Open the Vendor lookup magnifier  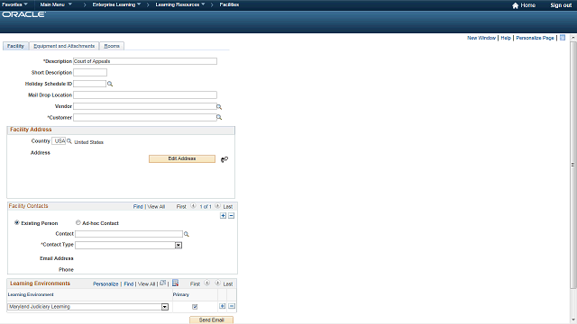point(219,107)
